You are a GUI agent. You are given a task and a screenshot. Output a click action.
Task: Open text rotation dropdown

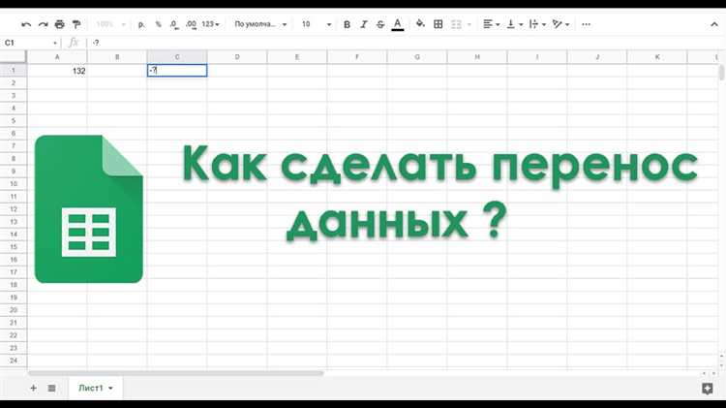click(x=560, y=24)
